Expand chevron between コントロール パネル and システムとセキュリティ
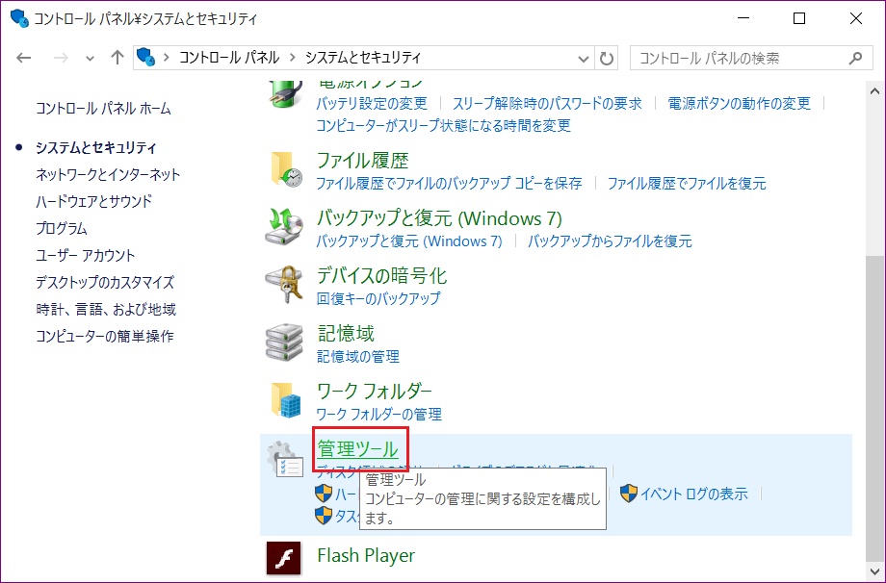 (292, 58)
